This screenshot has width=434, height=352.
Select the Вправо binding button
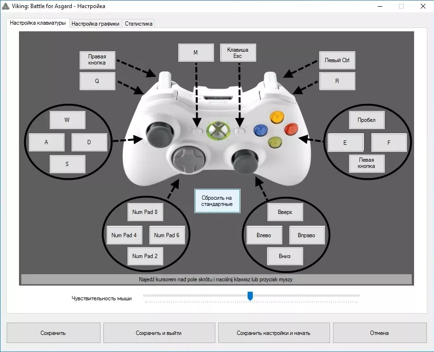(x=307, y=235)
